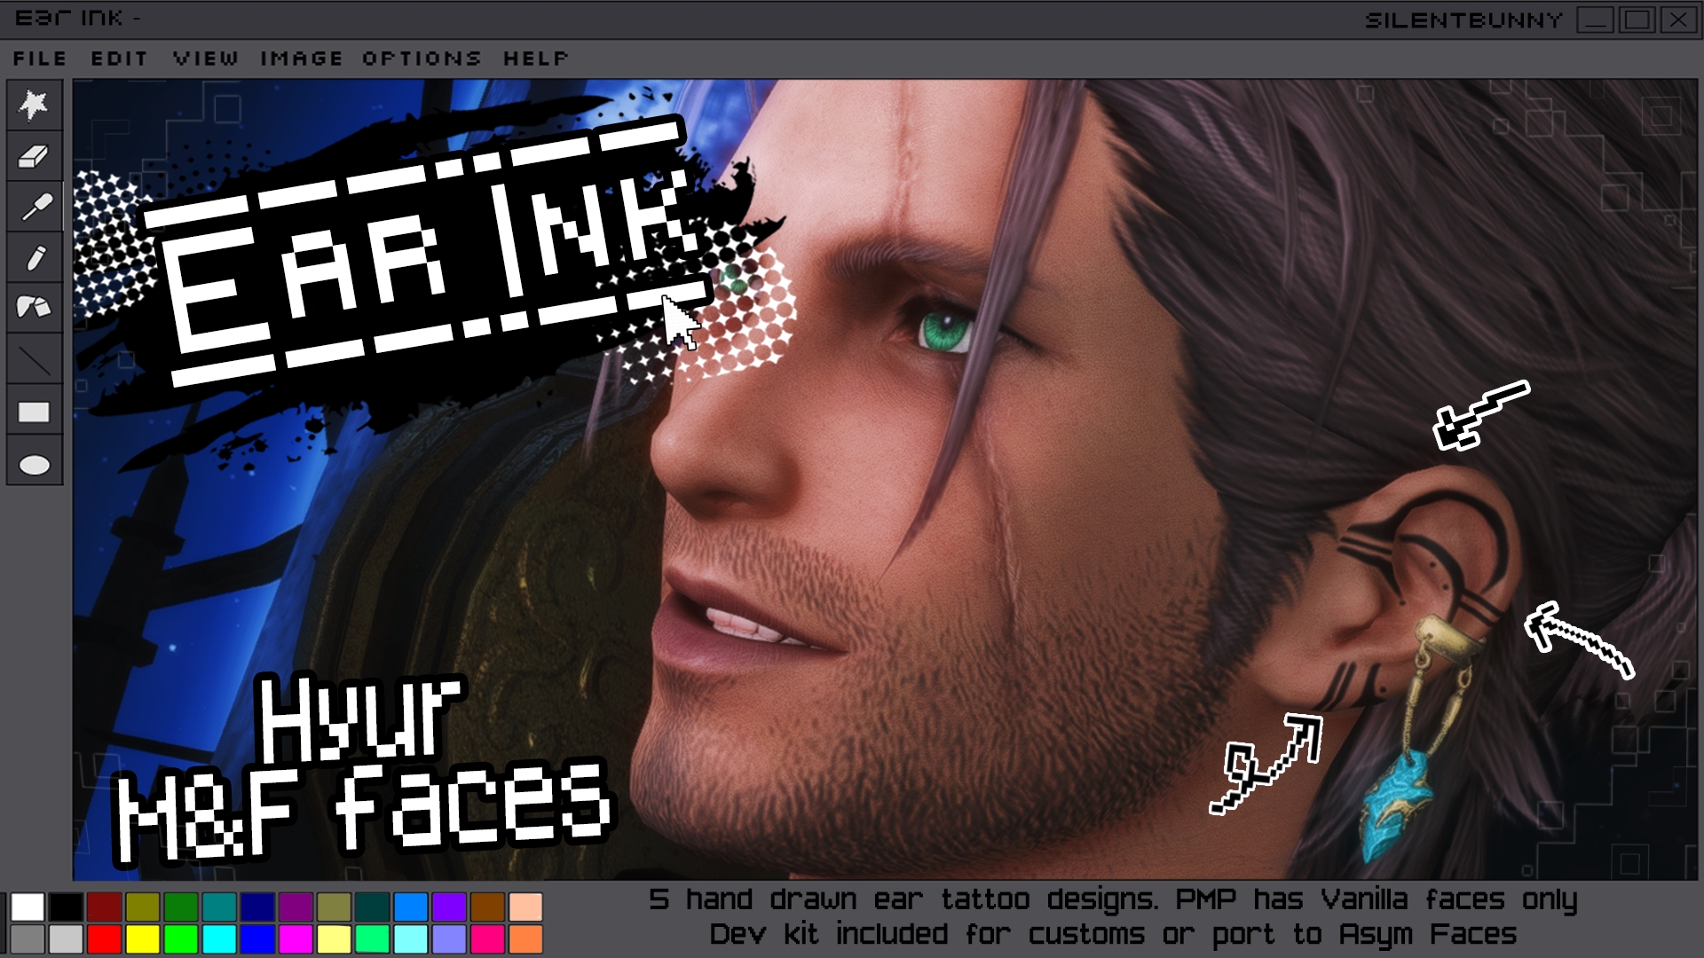Choose the teal swatch in top row
Screen dimensions: 1704x958
219,907
